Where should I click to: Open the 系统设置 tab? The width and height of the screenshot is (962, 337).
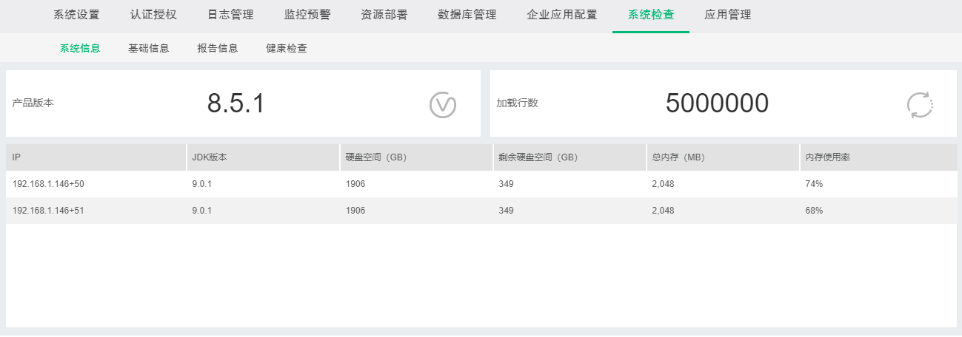click(x=76, y=15)
